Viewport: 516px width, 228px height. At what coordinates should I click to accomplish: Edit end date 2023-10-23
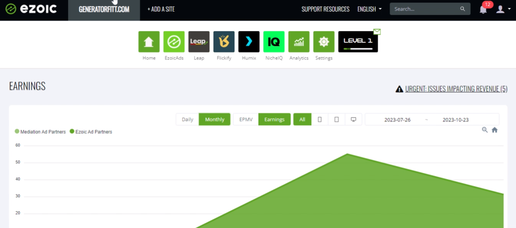click(x=455, y=120)
